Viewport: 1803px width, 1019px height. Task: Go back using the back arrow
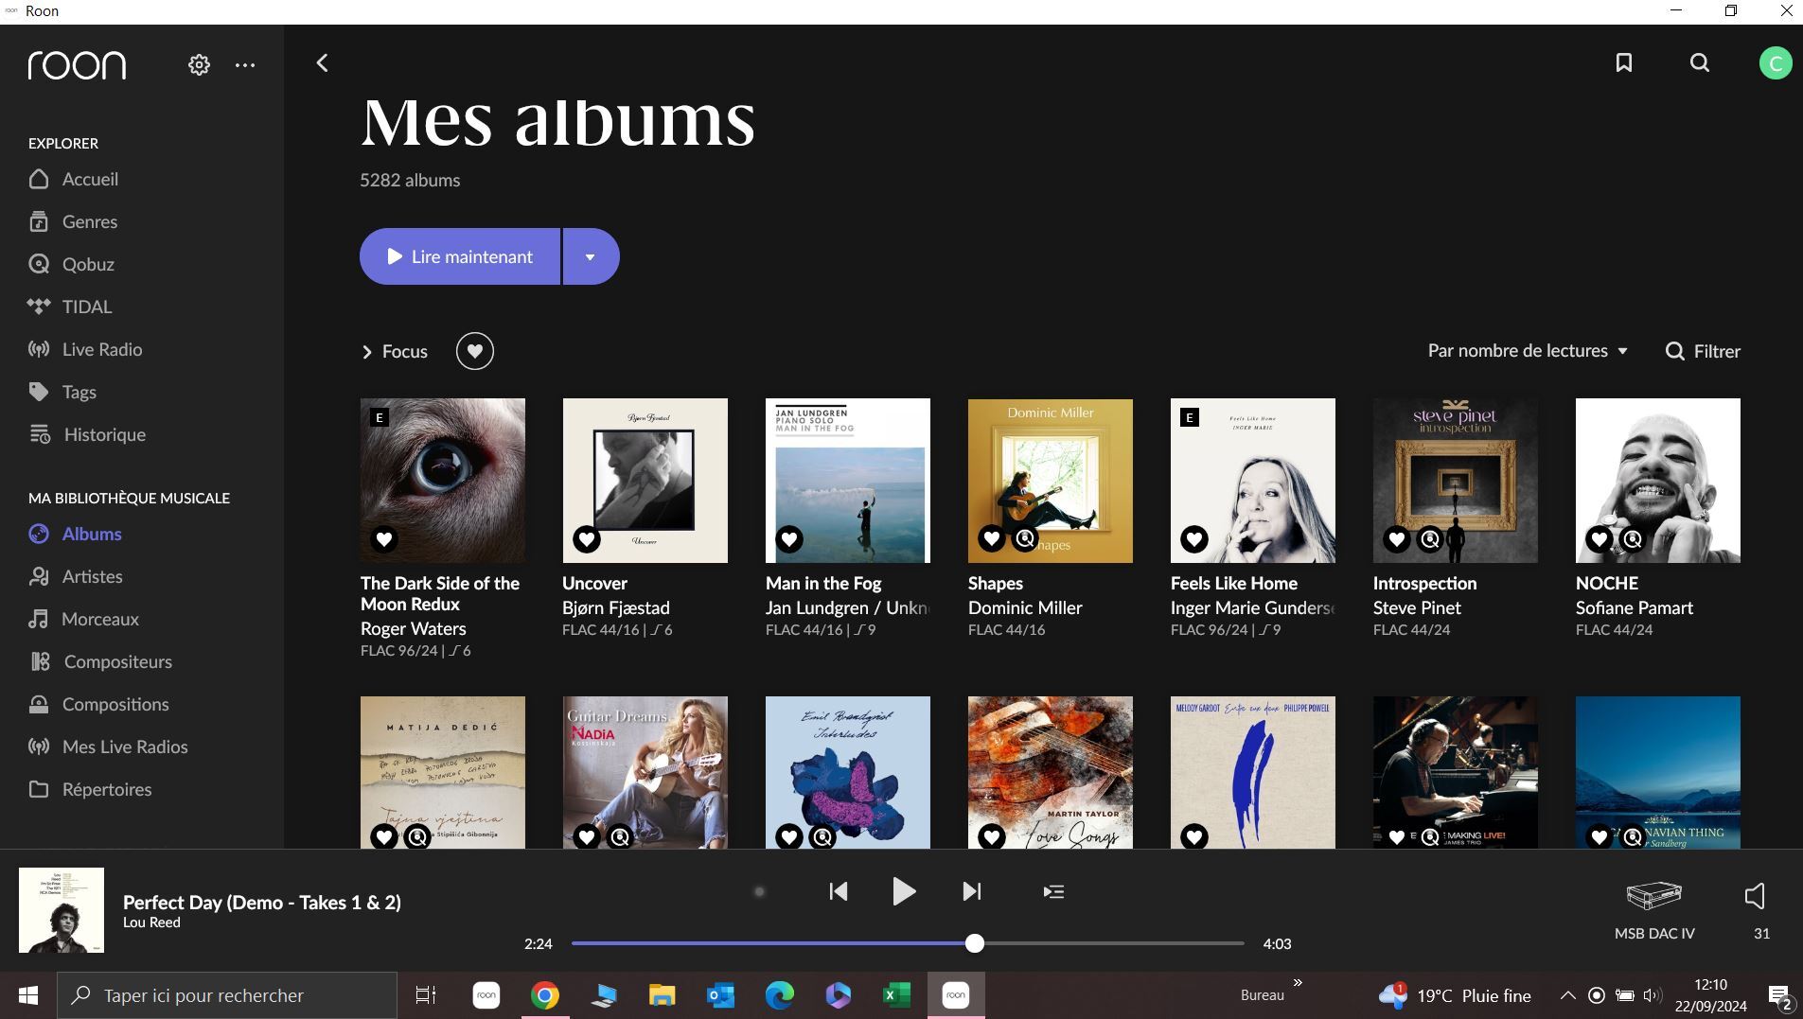pyautogui.click(x=322, y=63)
